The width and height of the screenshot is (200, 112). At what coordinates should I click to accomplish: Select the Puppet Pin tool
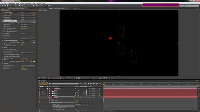pos(40,6)
